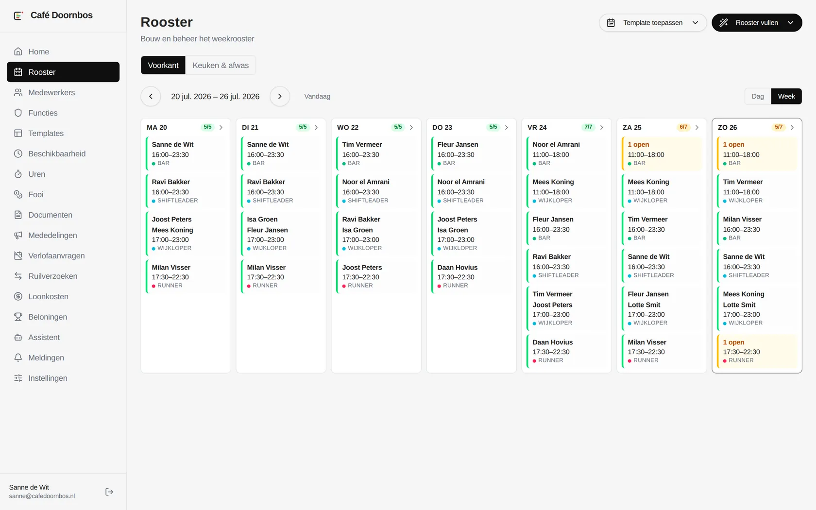Open DO 23 day via its chevron
This screenshot has width=816, height=510.
point(507,127)
